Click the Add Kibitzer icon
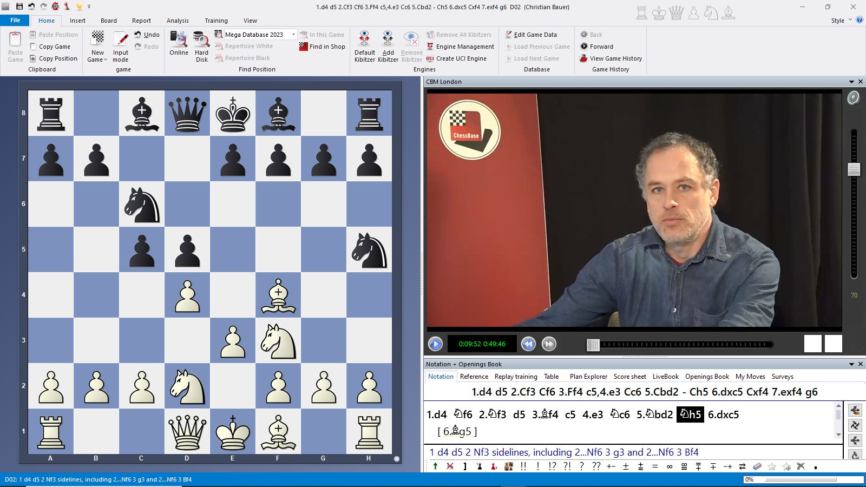 pos(388,40)
